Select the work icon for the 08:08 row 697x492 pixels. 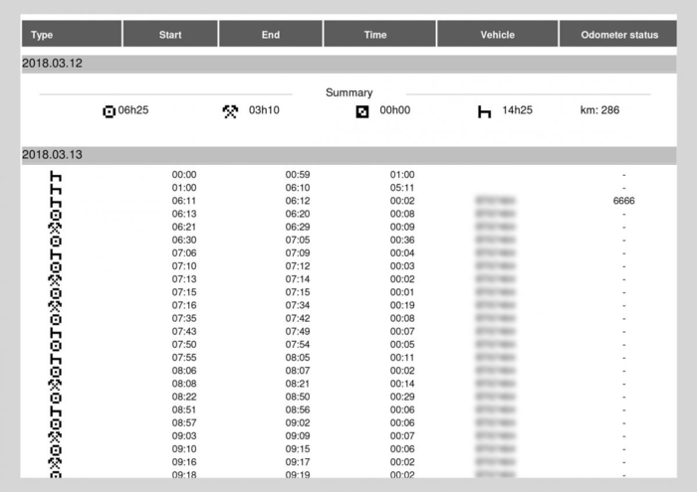(x=57, y=383)
